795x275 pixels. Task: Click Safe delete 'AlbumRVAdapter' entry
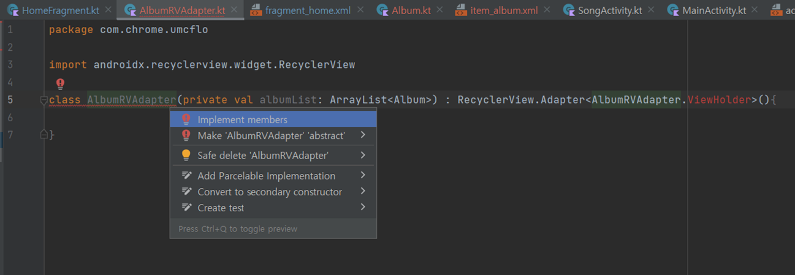click(273, 156)
